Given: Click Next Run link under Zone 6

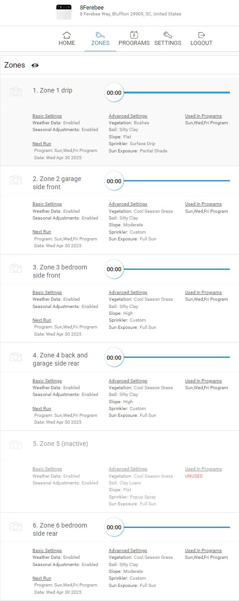Looking at the screenshot, I should 42,578.
